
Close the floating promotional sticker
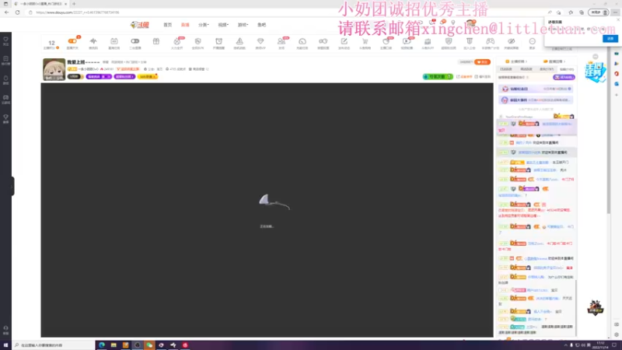[x=595, y=57]
